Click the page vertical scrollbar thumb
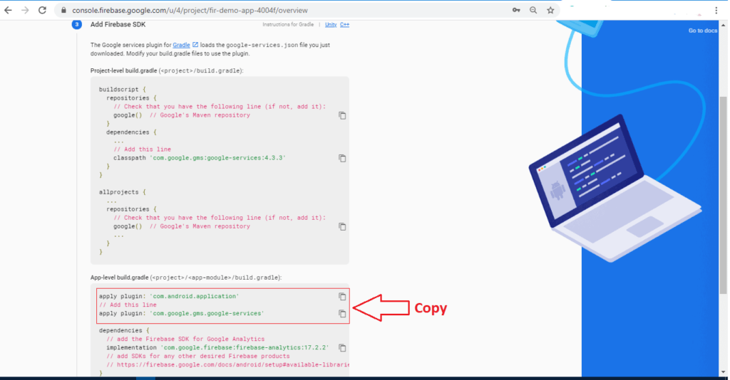This screenshot has height=380, width=730. point(723,195)
